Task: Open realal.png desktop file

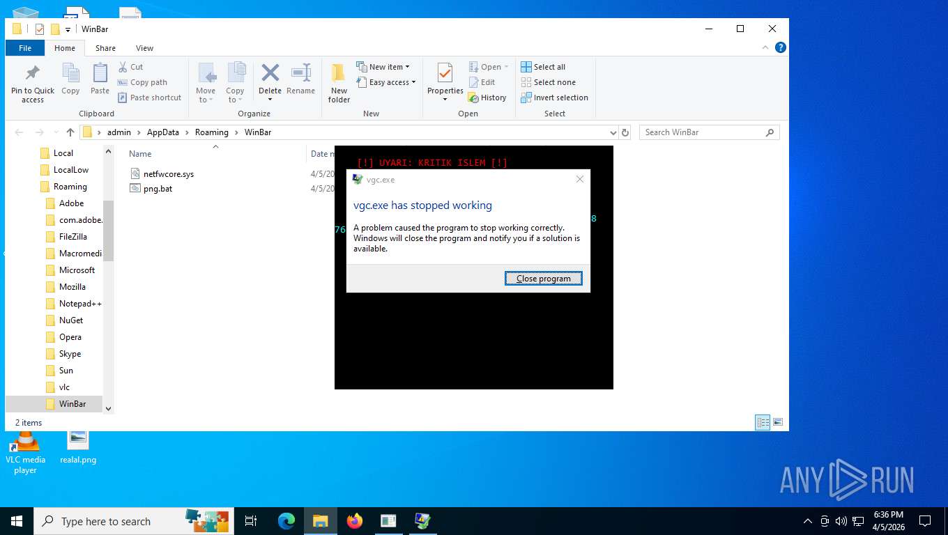Action: pyautogui.click(x=78, y=447)
